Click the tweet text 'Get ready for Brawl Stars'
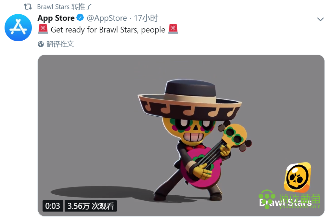Screen dimensions: 330x221 95,30
